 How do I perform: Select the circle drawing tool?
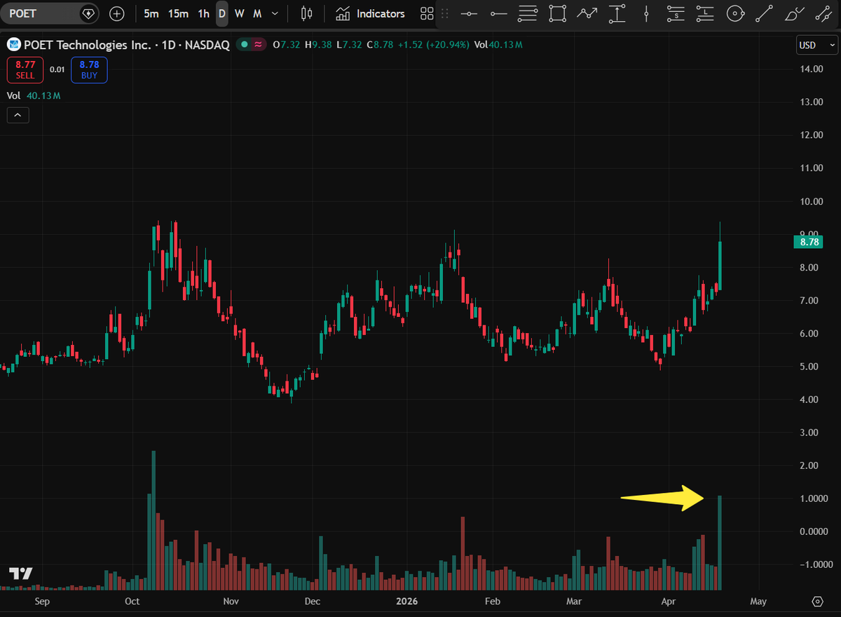[734, 13]
